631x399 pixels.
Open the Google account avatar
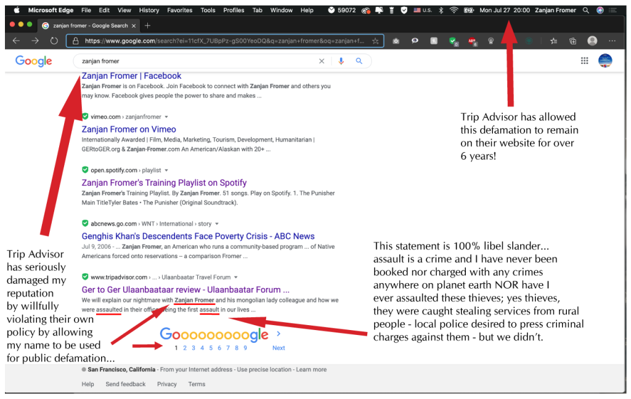(x=605, y=61)
